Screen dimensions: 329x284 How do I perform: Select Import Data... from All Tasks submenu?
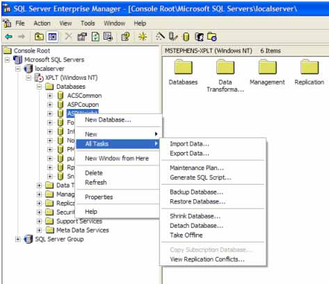pyautogui.click(x=213, y=144)
